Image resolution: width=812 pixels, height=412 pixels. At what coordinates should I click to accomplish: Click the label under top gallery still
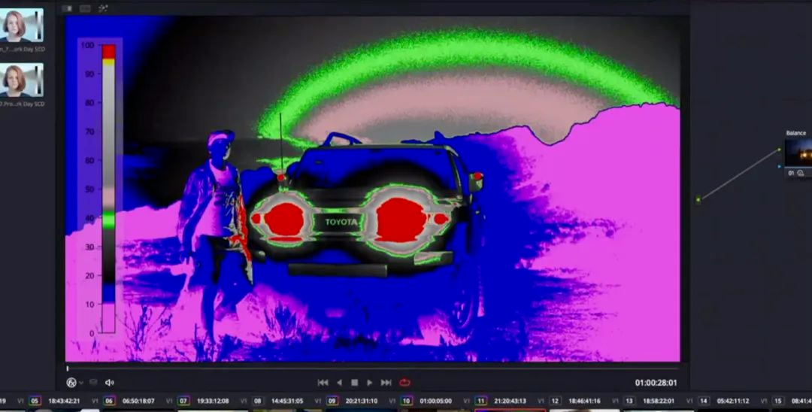click(23, 49)
